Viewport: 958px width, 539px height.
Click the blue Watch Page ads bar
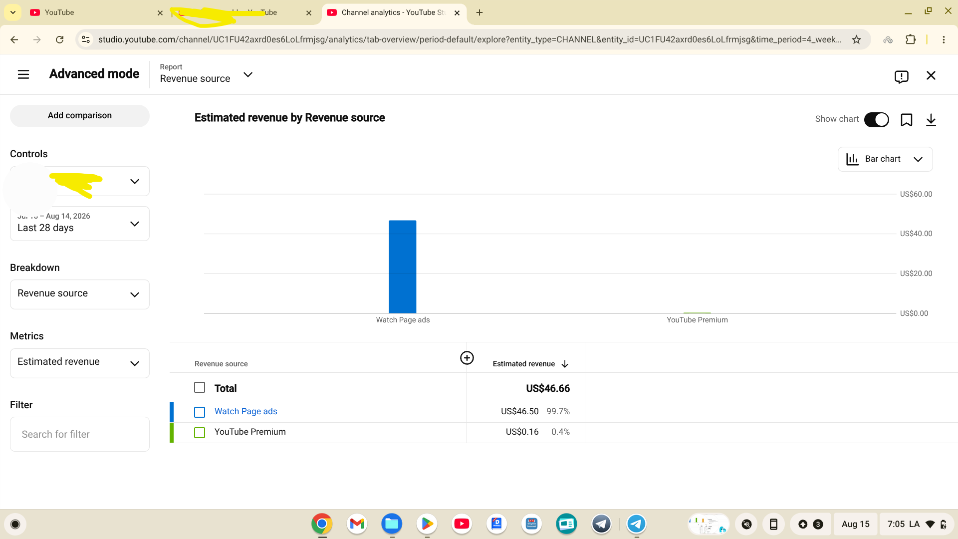(403, 267)
